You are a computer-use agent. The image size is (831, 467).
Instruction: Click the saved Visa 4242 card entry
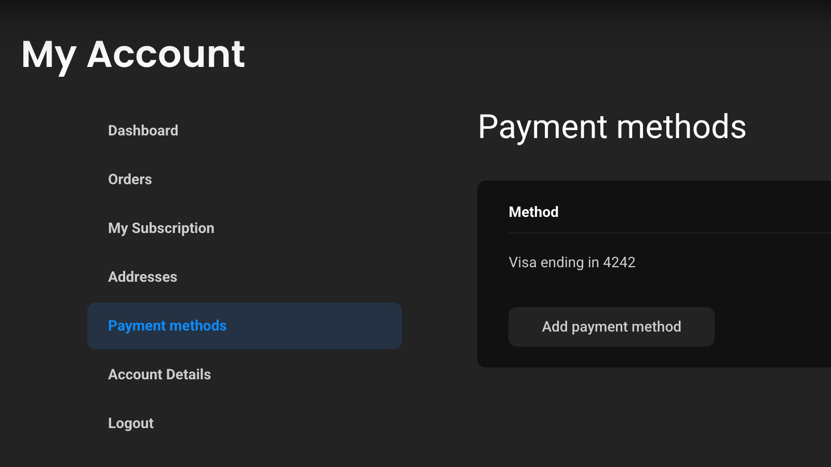pos(572,262)
